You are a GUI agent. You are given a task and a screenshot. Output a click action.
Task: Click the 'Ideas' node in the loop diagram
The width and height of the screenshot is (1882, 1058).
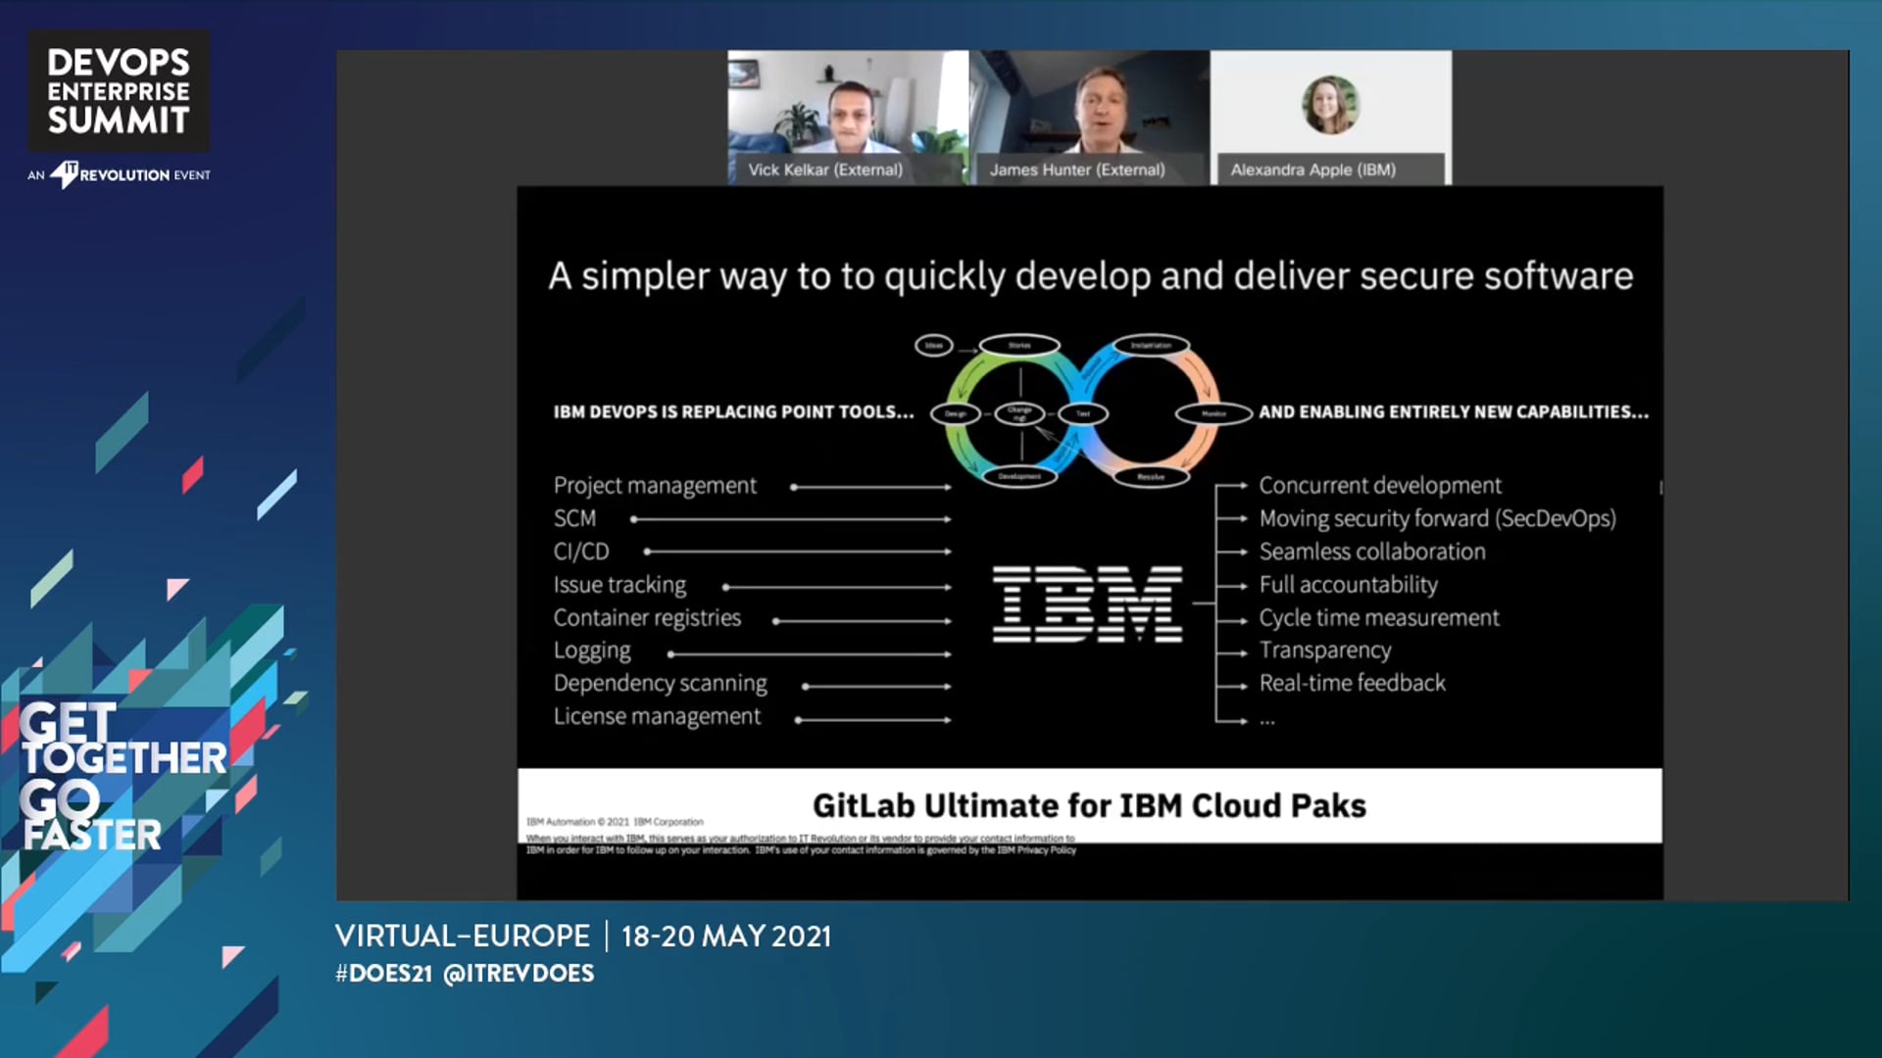[x=934, y=345]
